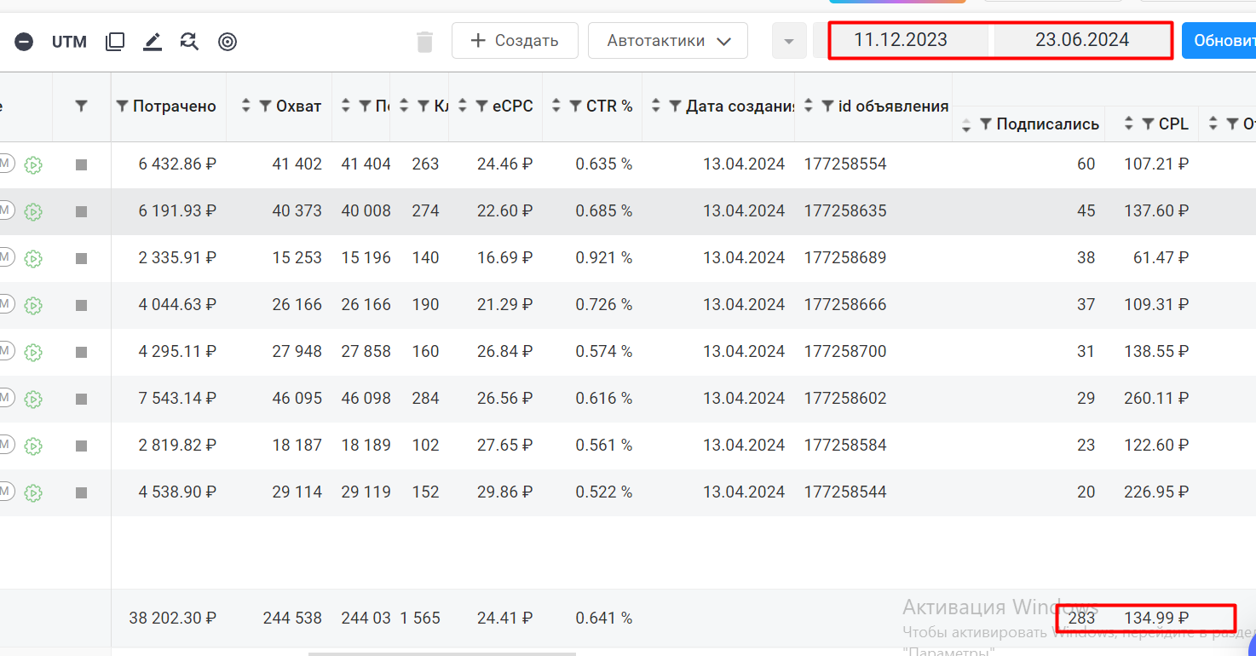
Task: Toggle sort arrows of id объявления column
Action: [x=809, y=106]
